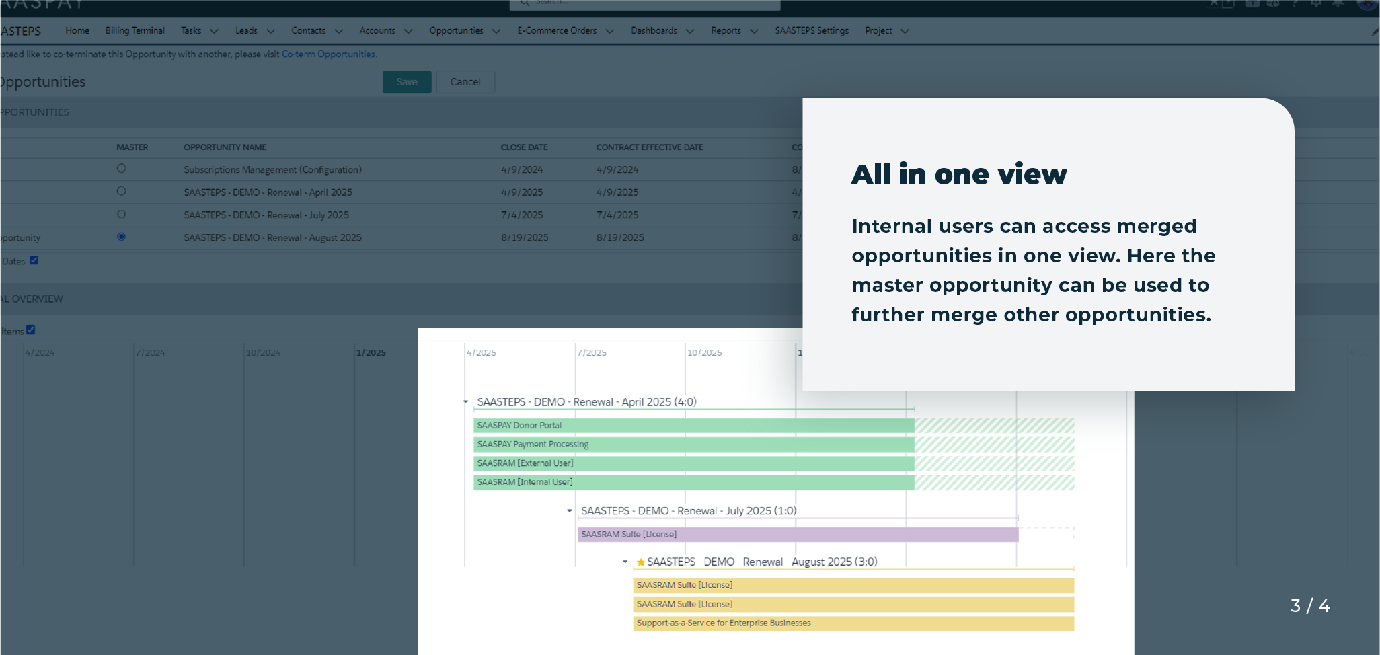Open the Billing Terminal tab

pyautogui.click(x=135, y=31)
